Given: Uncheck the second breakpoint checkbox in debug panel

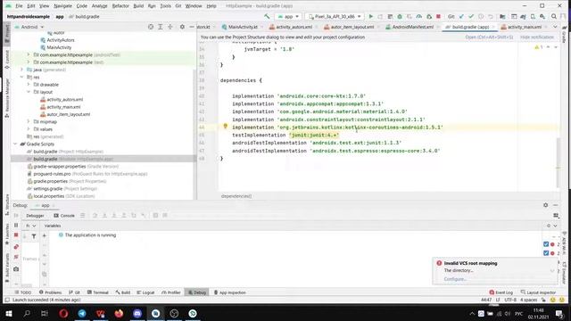Looking at the screenshot, I should tap(546, 253).
